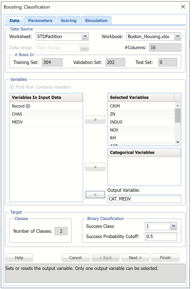194x289 pixels.
Task: Switch to the Parameters tab
Action: 40,21
